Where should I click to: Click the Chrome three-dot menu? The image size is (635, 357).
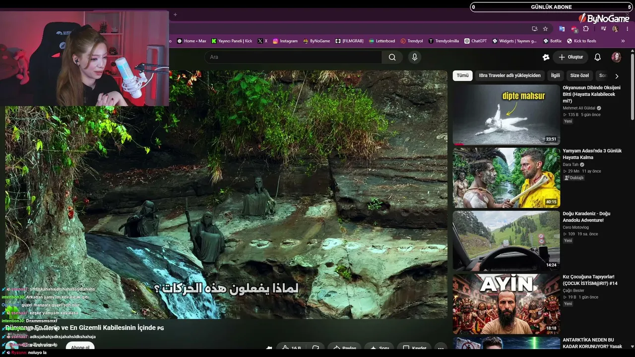point(627,29)
